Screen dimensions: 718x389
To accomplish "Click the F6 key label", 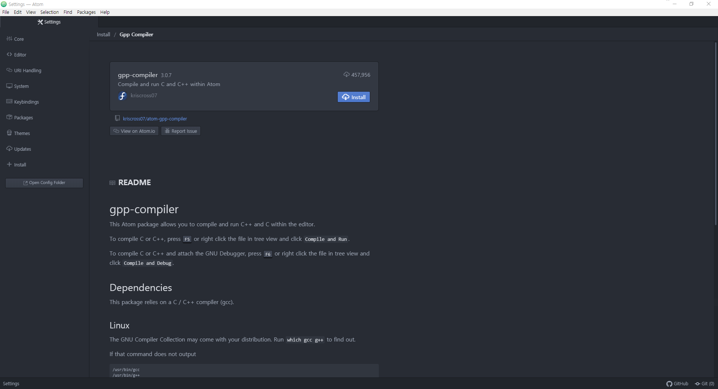I will (x=268, y=254).
